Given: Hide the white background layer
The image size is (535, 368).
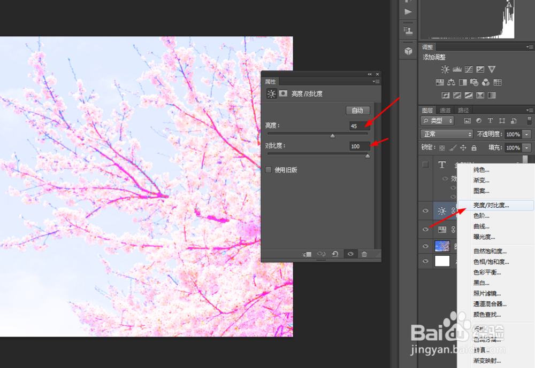Looking at the screenshot, I should click(425, 261).
